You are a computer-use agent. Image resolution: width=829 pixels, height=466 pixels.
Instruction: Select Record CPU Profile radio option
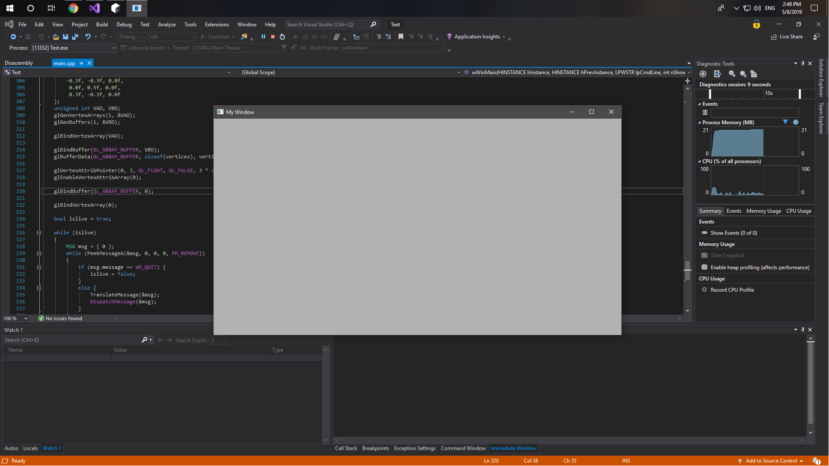(x=705, y=290)
